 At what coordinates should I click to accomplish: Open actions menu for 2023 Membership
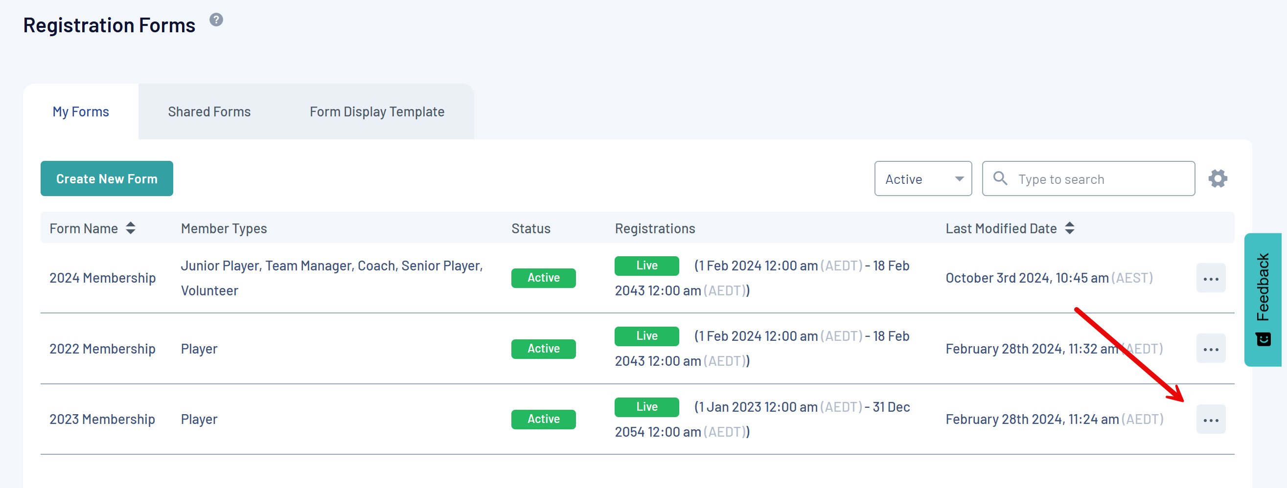click(1211, 420)
